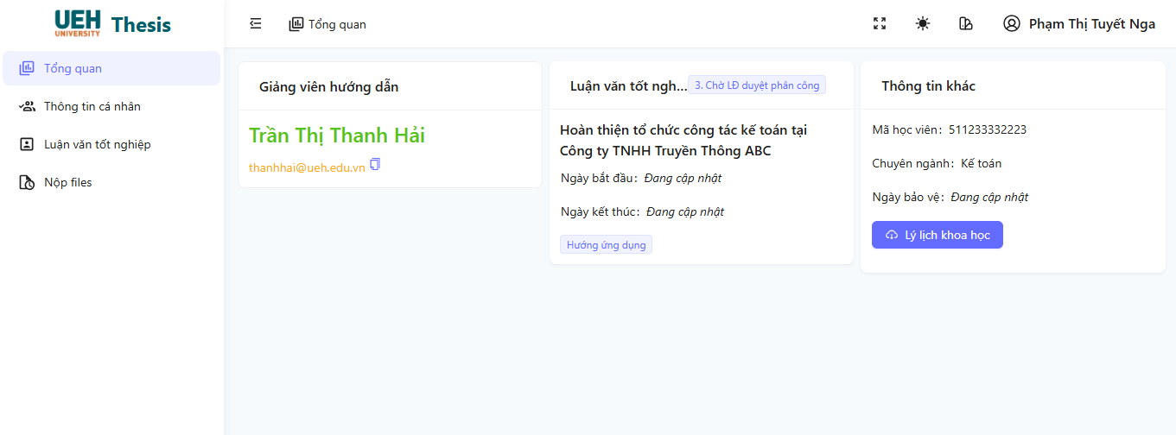Copy the advisor's email with the copy icon
This screenshot has width=1176, height=435.
(x=375, y=164)
